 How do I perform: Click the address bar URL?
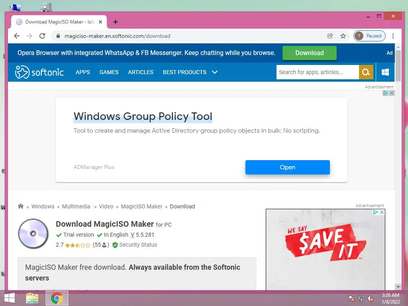pyautogui.click(x=118, y=36)
